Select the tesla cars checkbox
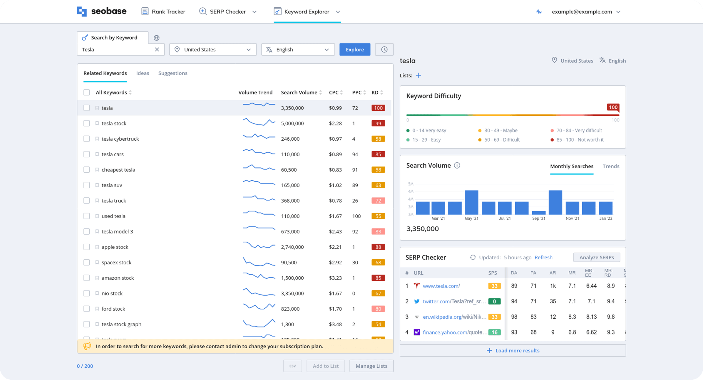Screen dimensions: 703x380 (x=86, y=154)
